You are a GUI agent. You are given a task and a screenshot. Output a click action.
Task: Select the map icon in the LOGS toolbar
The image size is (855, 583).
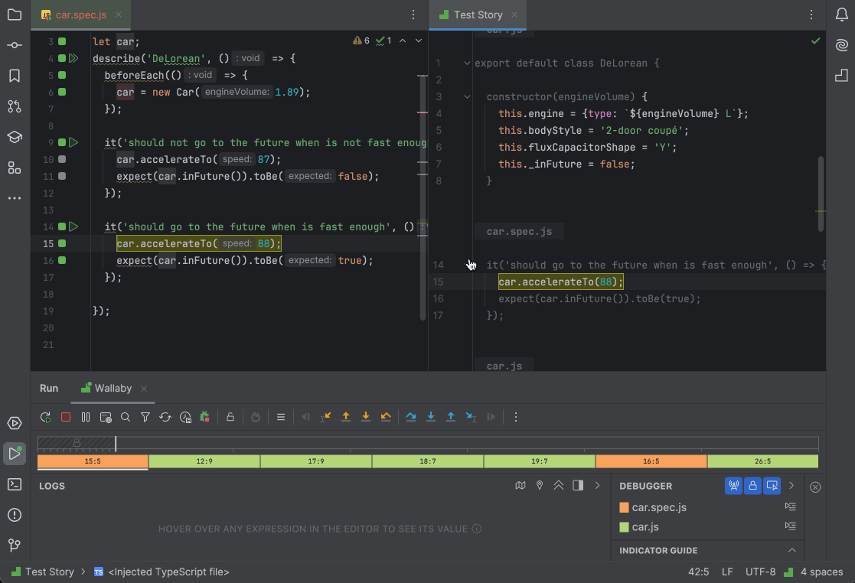521,485
